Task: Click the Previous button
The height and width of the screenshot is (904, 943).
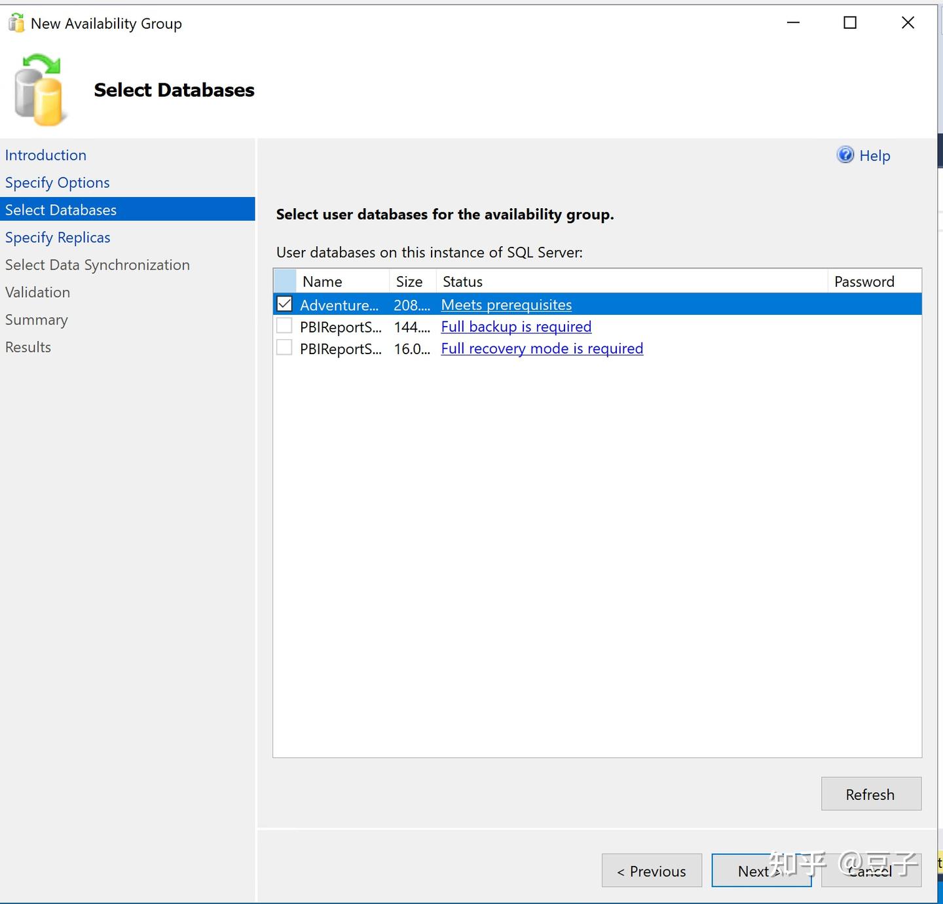Action: pos(651,871)
